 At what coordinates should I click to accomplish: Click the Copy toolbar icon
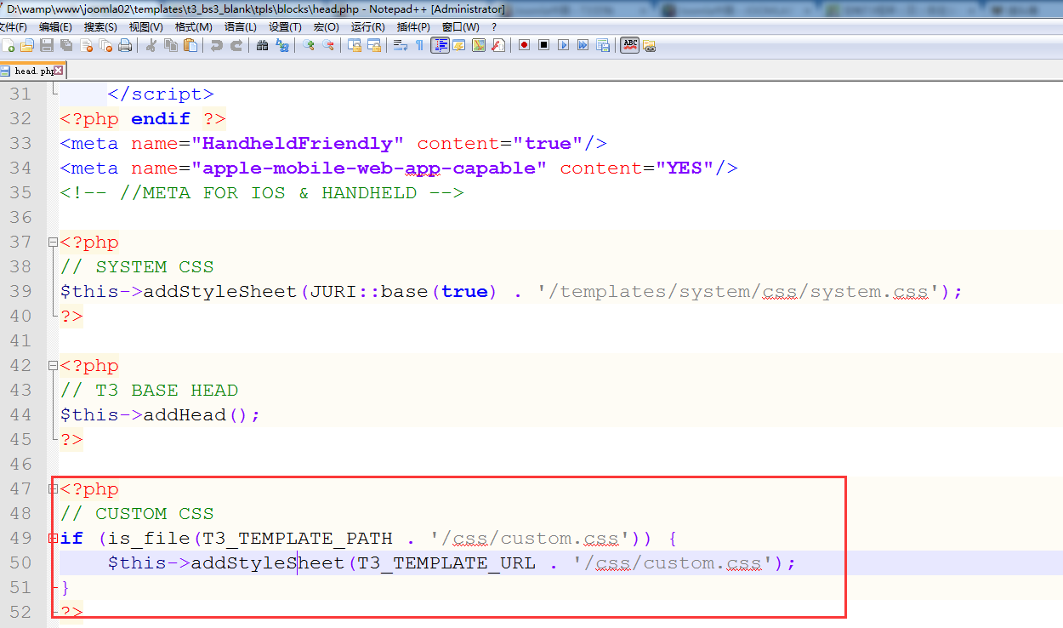[171, 45]
